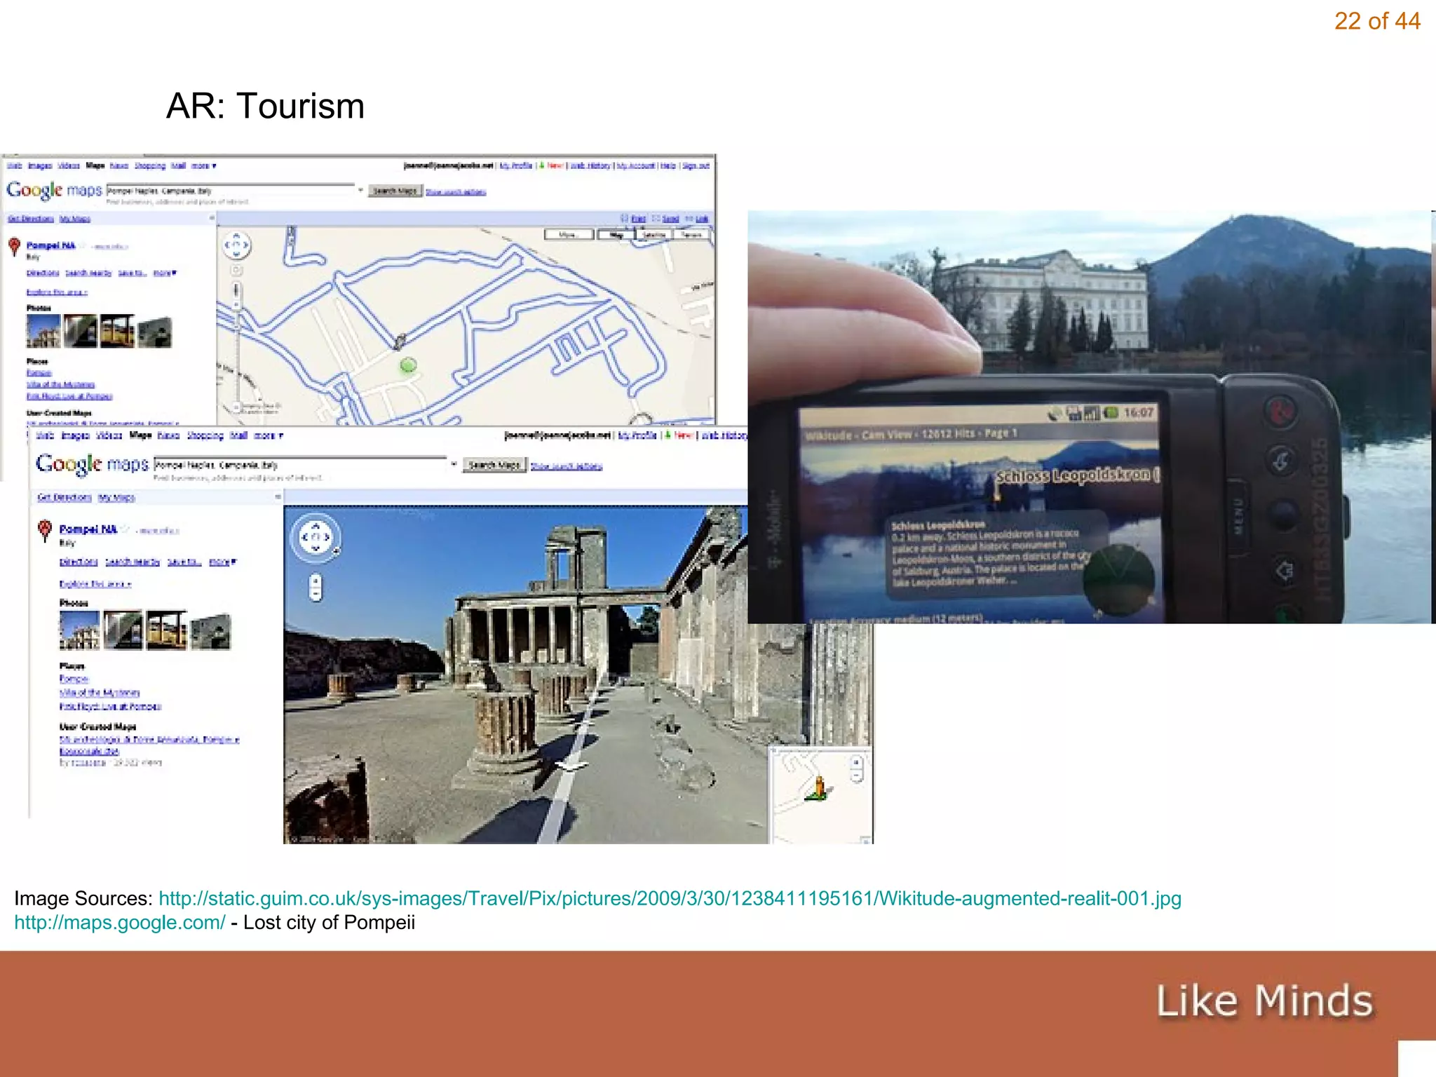The height and width of the screenshot is (1077, 1436).
Task: Click the mini-map zoom control in Street View
Action: 856,770
